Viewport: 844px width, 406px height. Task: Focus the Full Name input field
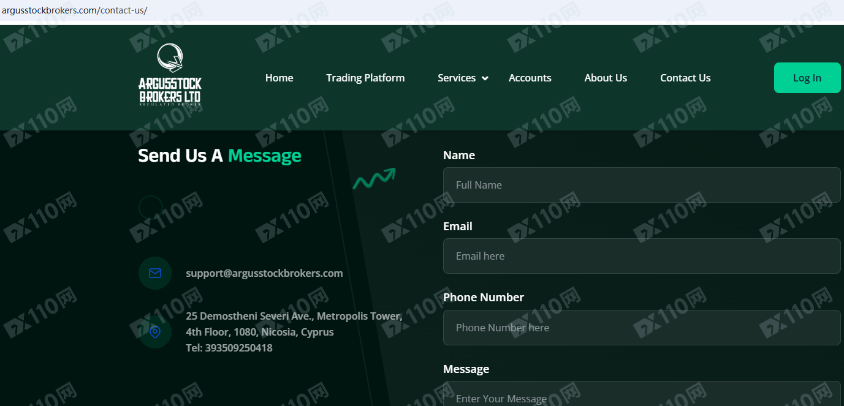[641, 185]
